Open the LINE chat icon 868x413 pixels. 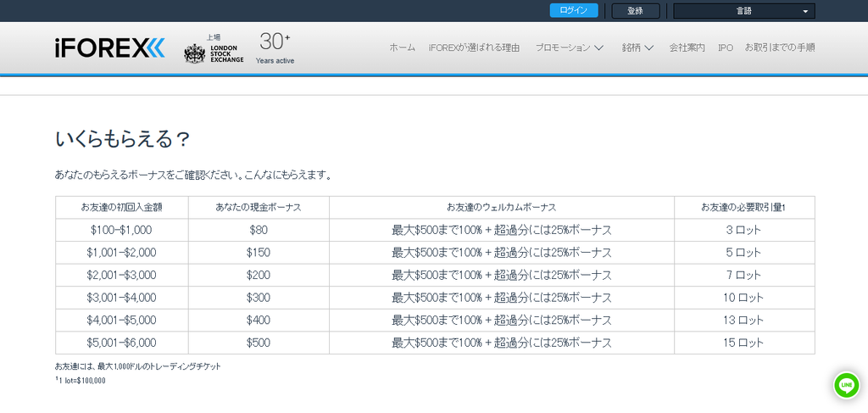847,385
